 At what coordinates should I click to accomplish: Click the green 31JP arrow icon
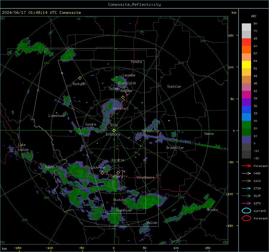pyautogui.click(x=246, y=196)
